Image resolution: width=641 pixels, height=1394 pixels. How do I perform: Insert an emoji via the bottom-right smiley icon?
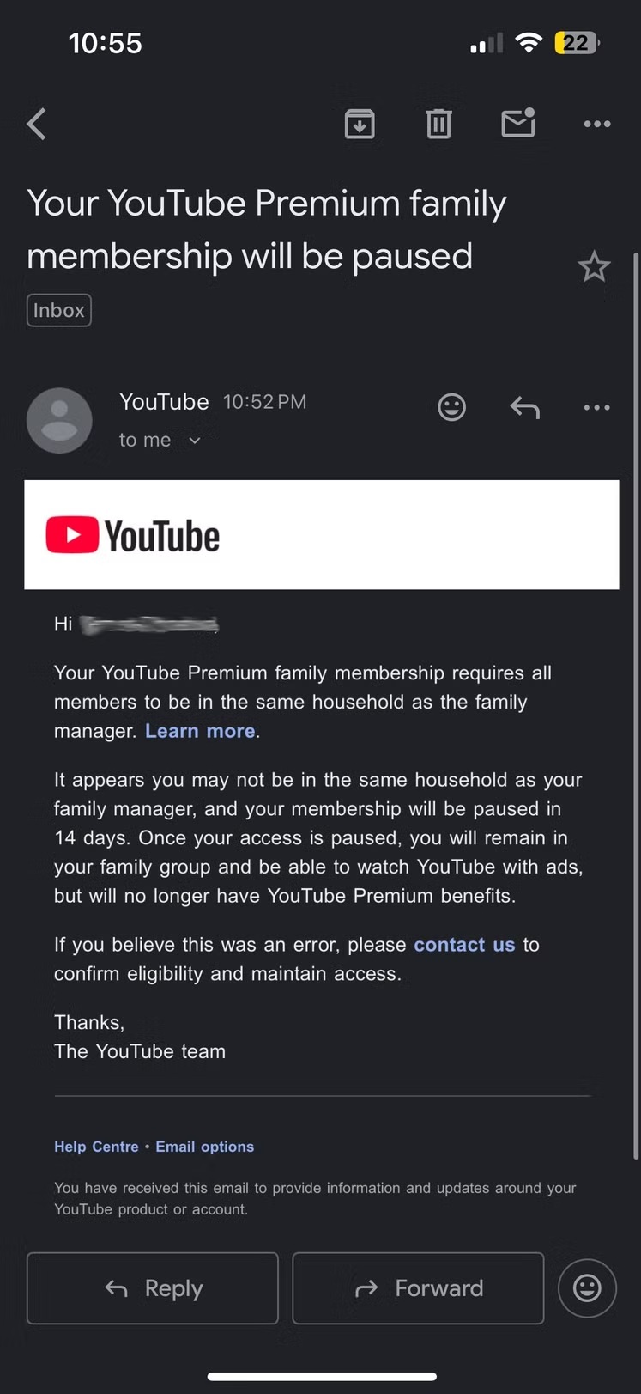pyautogui.click(x=587, y=1288)
